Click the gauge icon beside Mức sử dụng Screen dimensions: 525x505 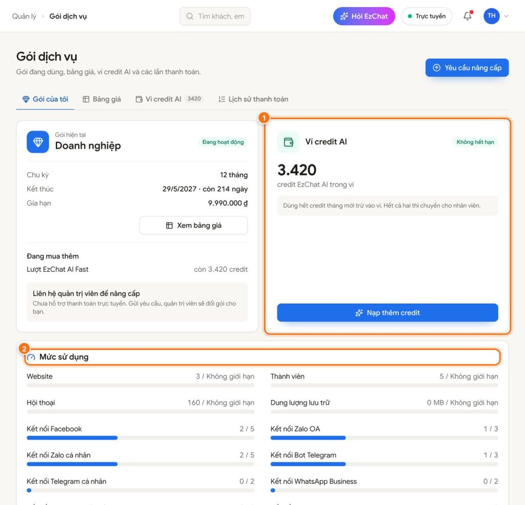pyautogui.click(x=31, y=357)
